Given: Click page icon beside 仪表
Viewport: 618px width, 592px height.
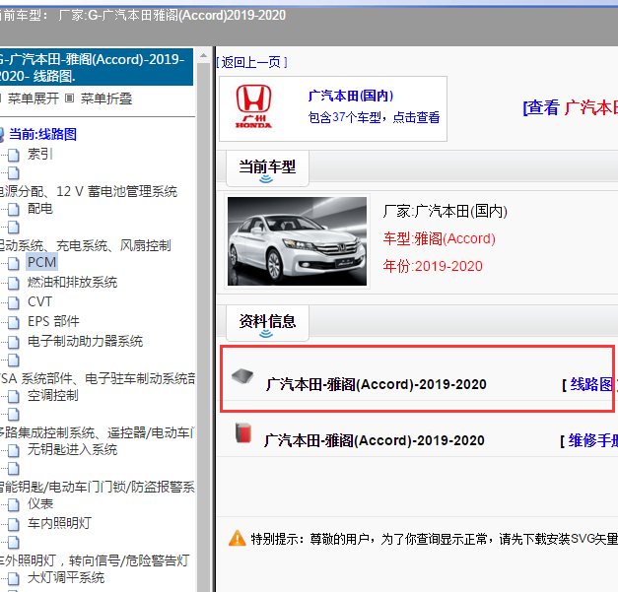Looking at the screenshot, I should 14,505.
